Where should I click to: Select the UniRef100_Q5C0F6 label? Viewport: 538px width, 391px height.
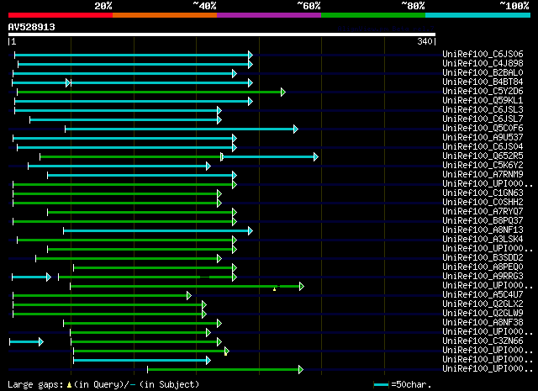point(483,129)
